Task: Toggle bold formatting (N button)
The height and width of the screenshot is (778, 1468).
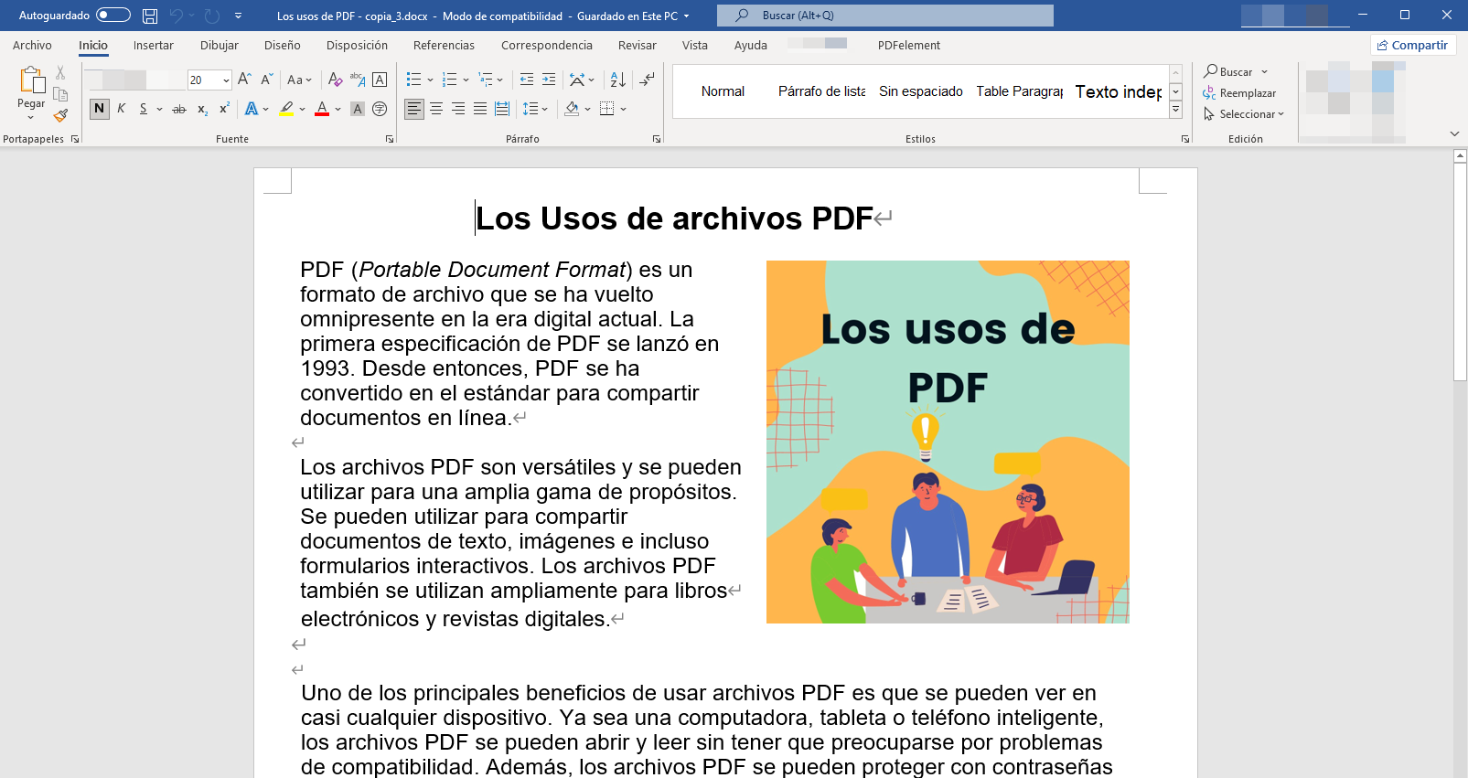Action: pos(99,109)
